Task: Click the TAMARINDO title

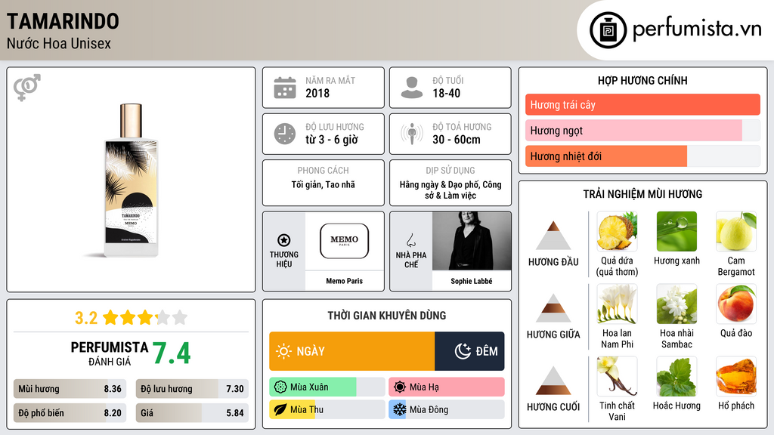Action: 63,21
